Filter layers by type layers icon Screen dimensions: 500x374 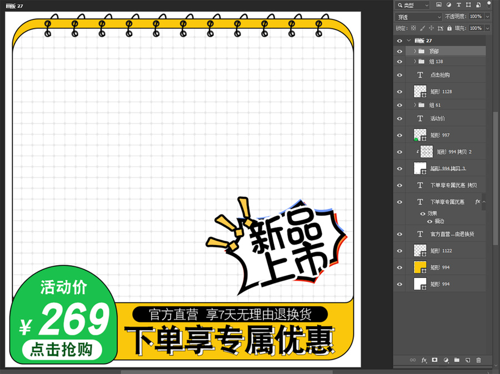458,5
